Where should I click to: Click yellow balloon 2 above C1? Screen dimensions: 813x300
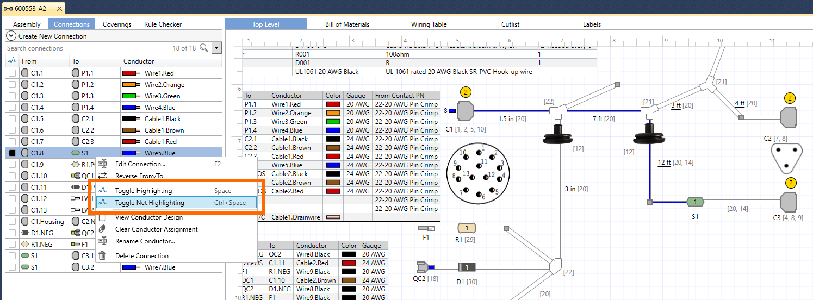click(466, 92)
